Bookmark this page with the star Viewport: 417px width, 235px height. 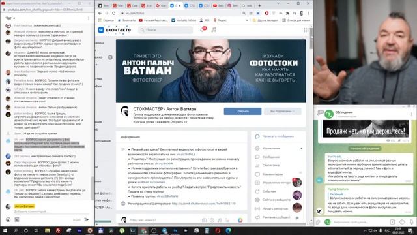click(x=258, y=13)
